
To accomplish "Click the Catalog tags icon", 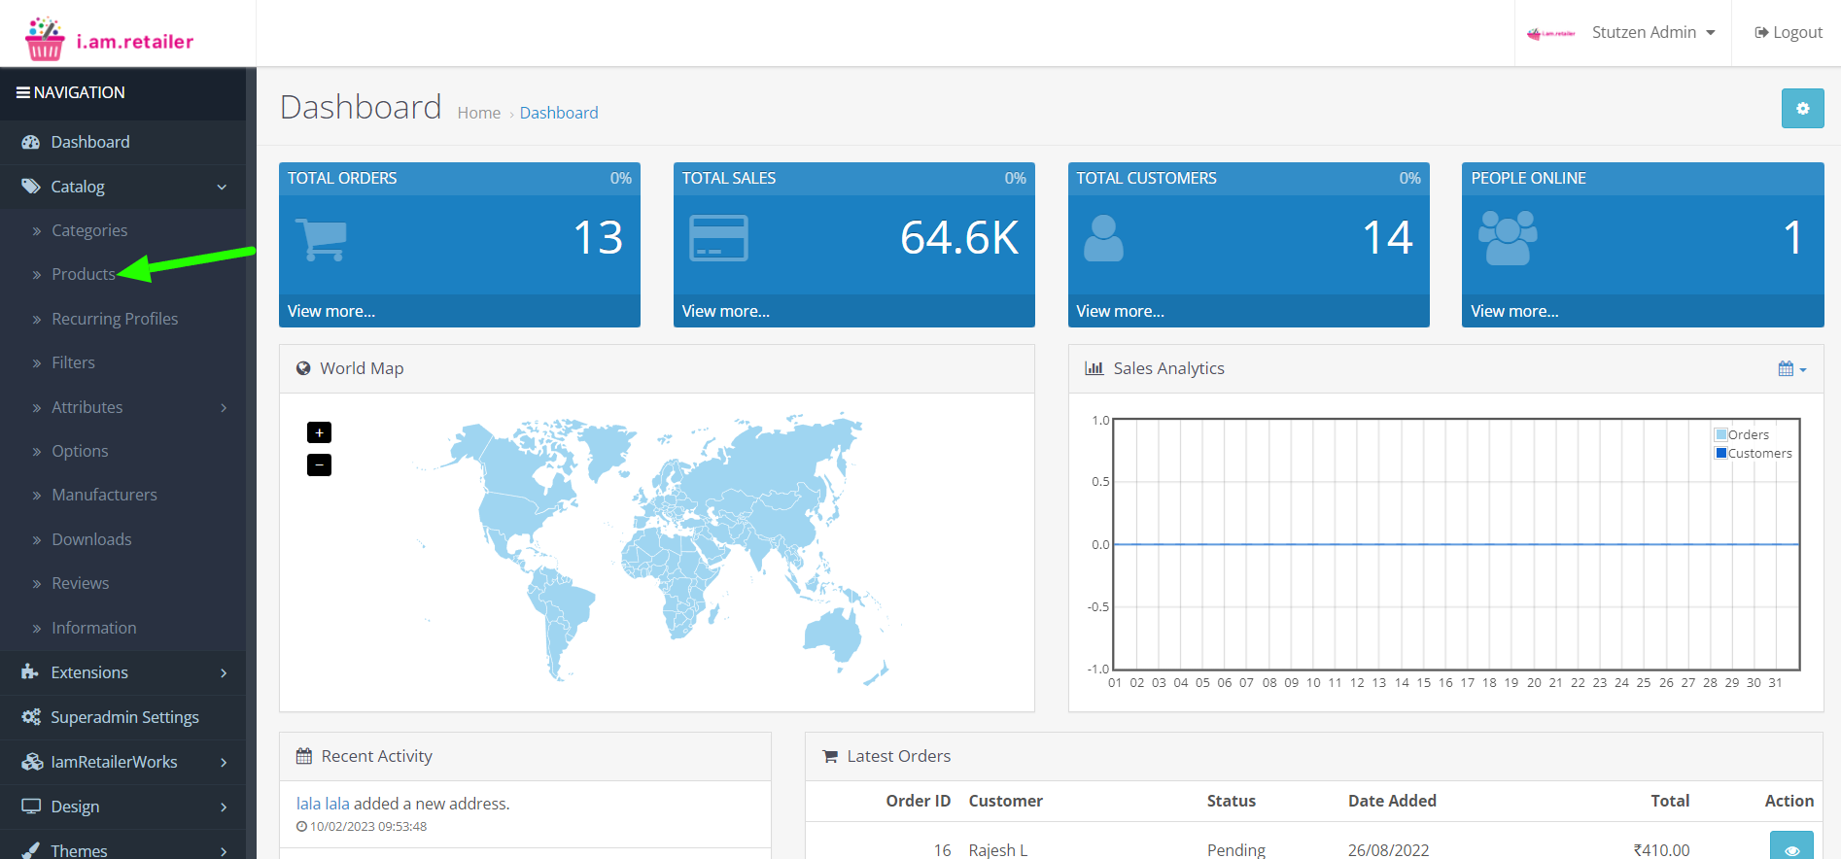I will (31, 187).
